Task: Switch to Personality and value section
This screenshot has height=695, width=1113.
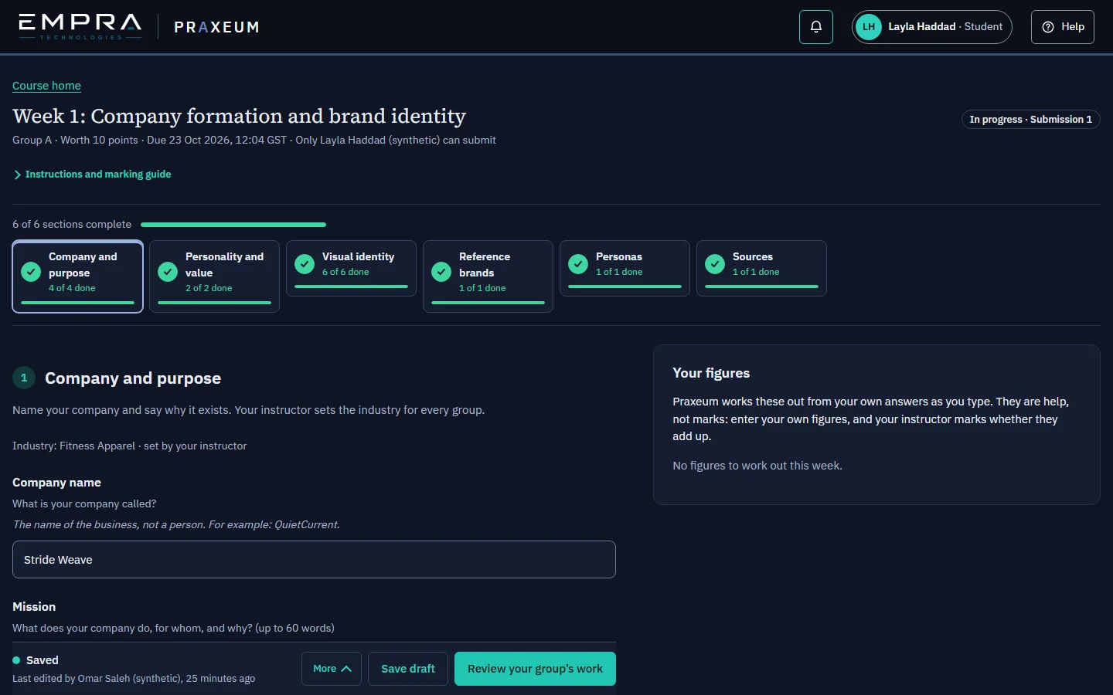Action: coord(215,276)
